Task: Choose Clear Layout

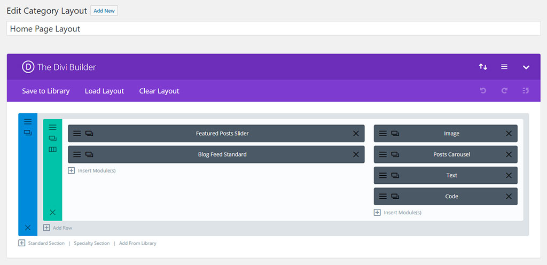Action: point(159,91)
